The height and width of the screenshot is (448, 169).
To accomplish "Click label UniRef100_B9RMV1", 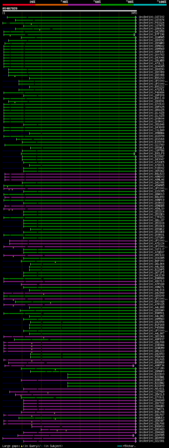I will (152, 313).
